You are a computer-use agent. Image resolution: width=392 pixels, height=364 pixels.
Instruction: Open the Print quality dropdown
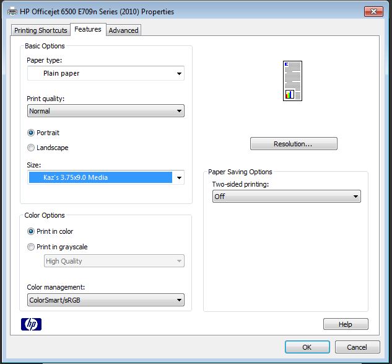106,111
